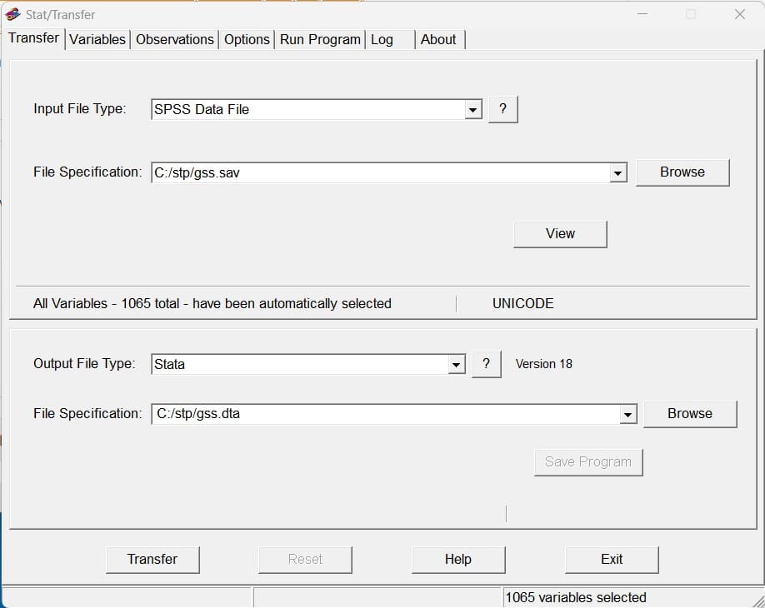Viewport: 765px width, 608px height.
Task: Select the Run Program tab
Action: 320,39
